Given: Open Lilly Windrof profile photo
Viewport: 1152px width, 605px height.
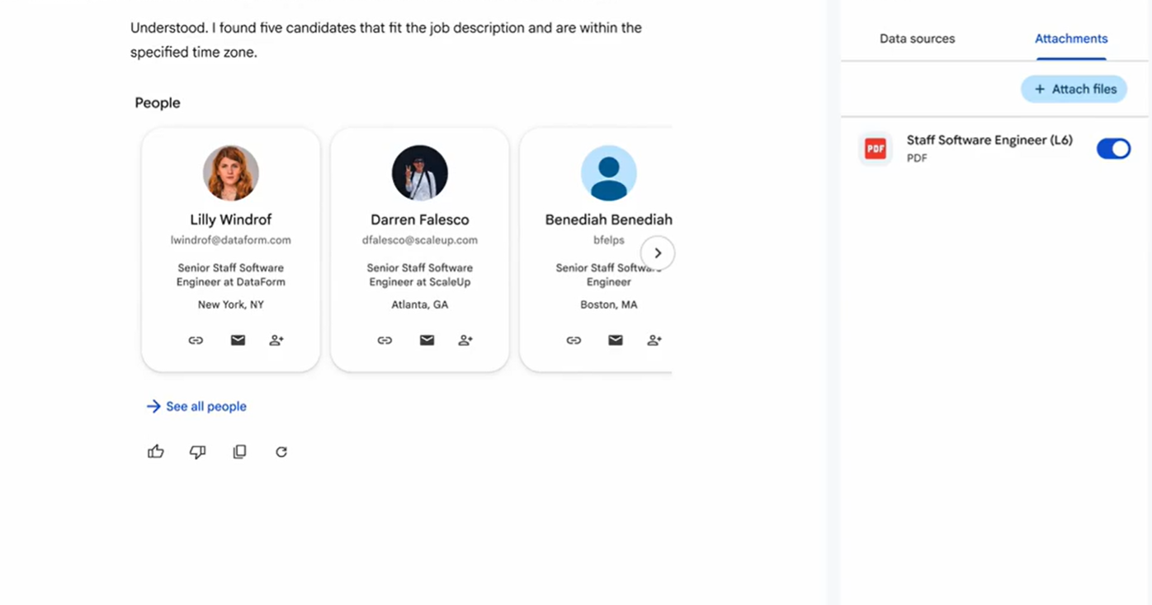Looking at the screenshot, I should (231, 173).
